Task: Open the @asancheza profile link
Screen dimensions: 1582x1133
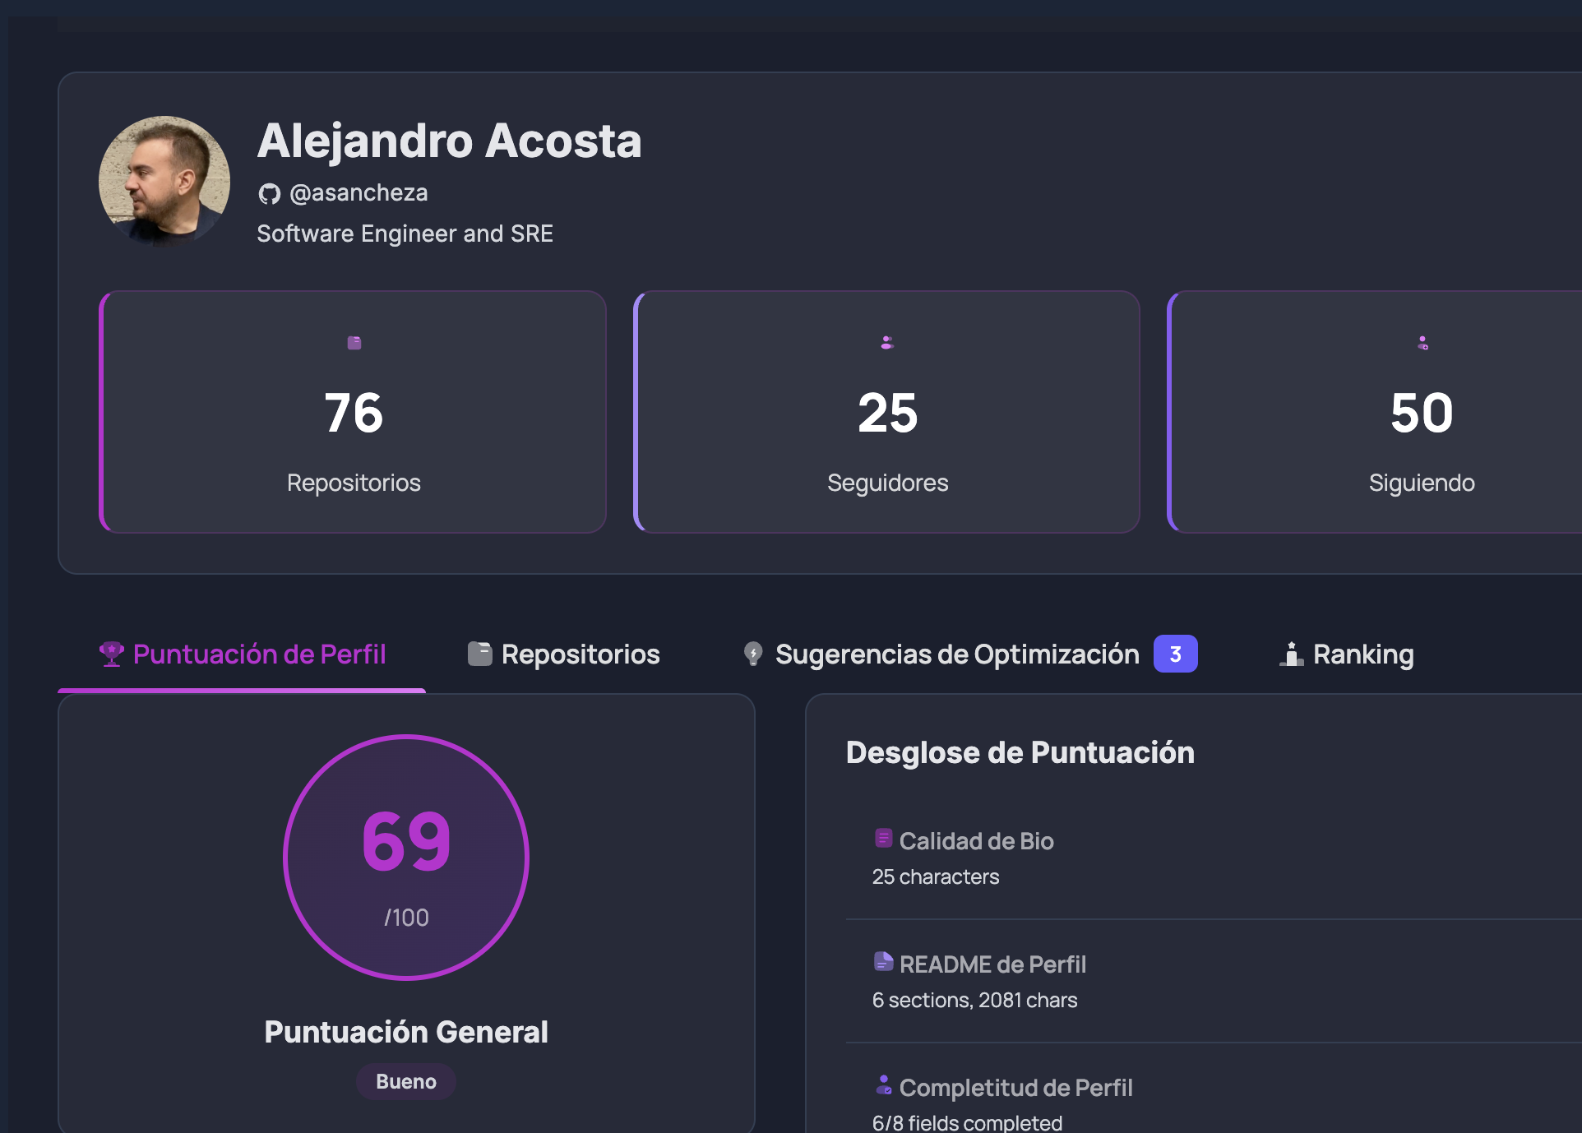Action: point(358,192)
